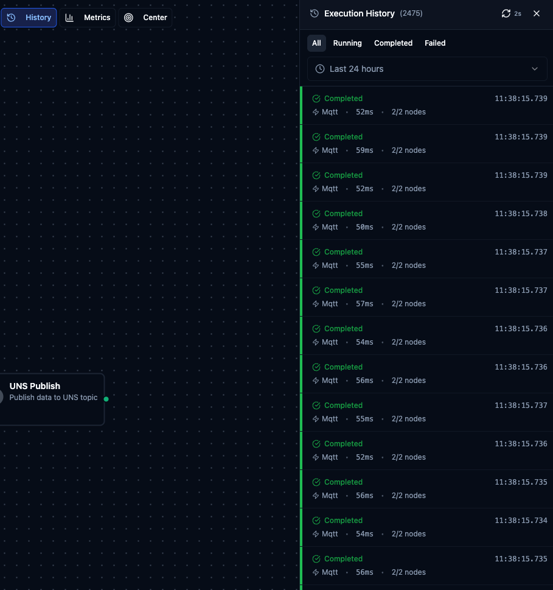Image resolution: width=553 pixels, height=590 pixels.
Task: Click the Mqtt workflow icon on the top execution
Action: pyautogui.click(x=316, y=112)
